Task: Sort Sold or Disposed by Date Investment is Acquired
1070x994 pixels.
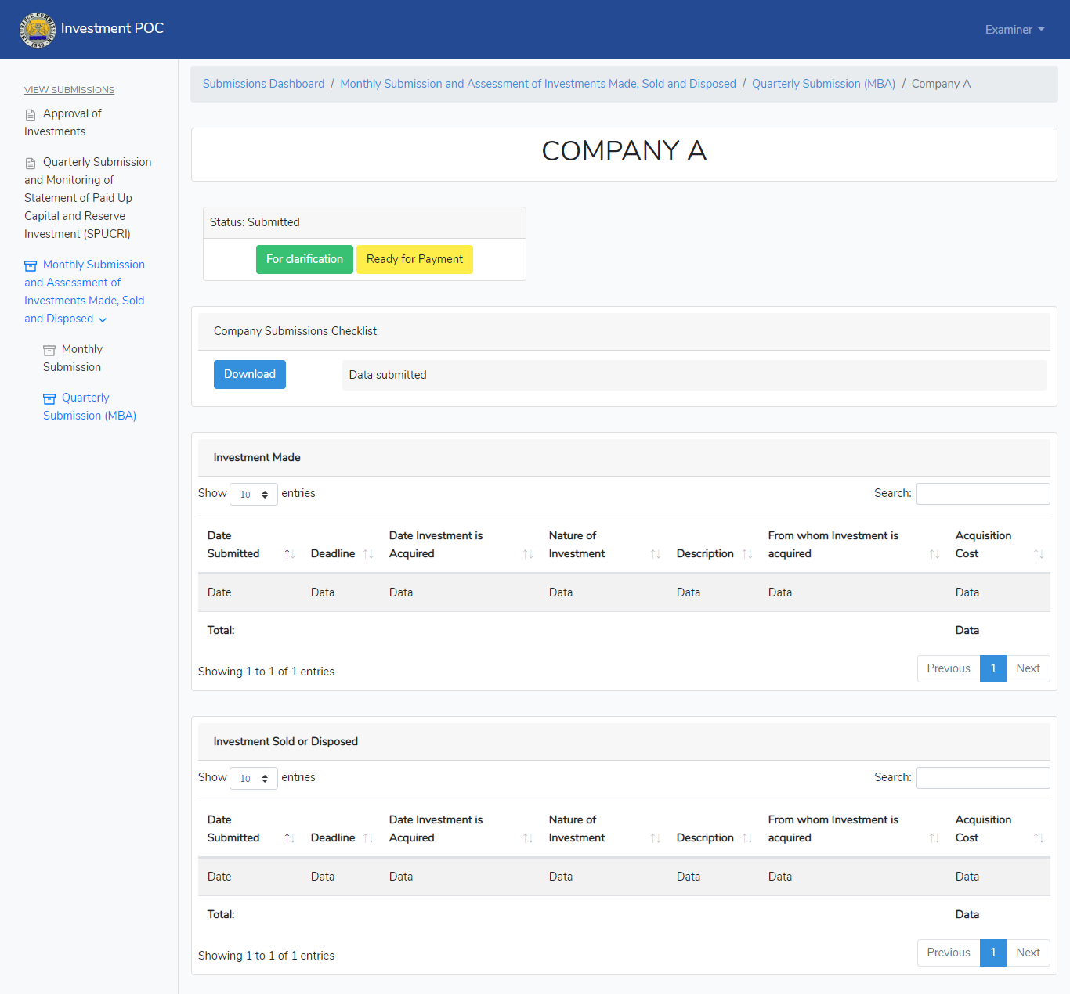Action: click(460, 829)
